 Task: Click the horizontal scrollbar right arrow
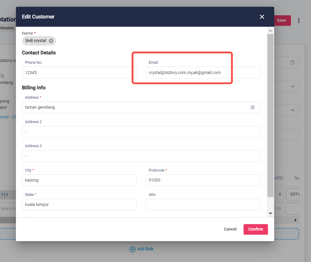point(295,220)
